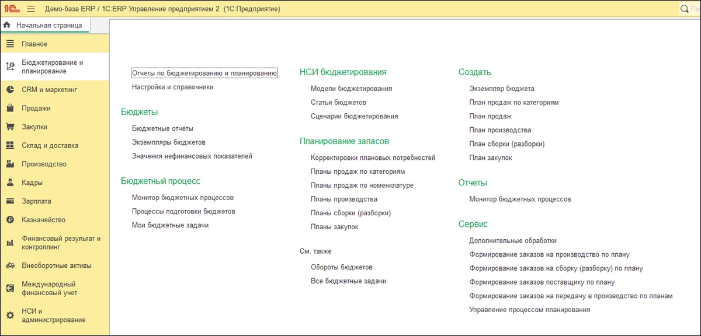Select the CRM и маркетинг section

[54, 89]
